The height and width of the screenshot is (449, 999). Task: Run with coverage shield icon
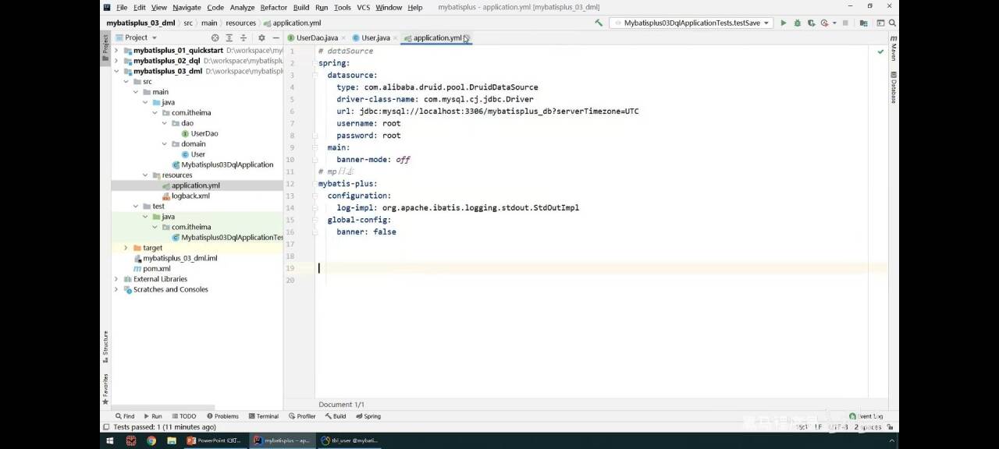tap(812, 23)
